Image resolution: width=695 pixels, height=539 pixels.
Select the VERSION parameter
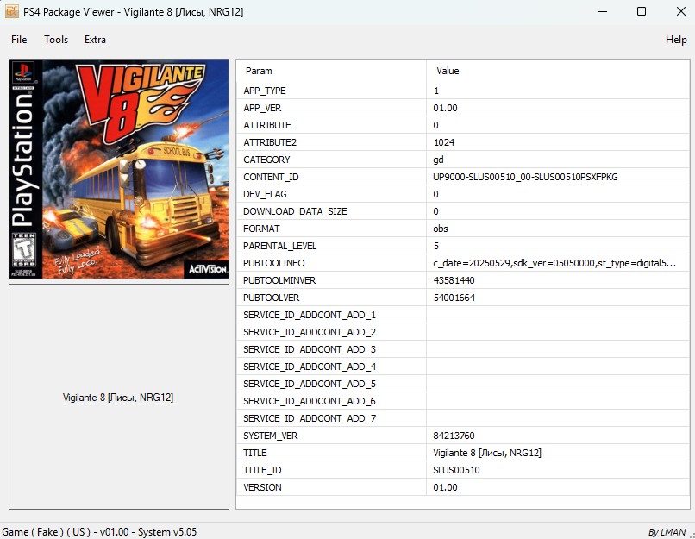[262, 487]
